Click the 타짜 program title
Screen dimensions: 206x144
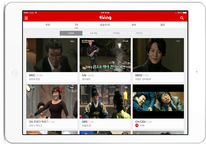pyautogui.click(x=142, y=125)
